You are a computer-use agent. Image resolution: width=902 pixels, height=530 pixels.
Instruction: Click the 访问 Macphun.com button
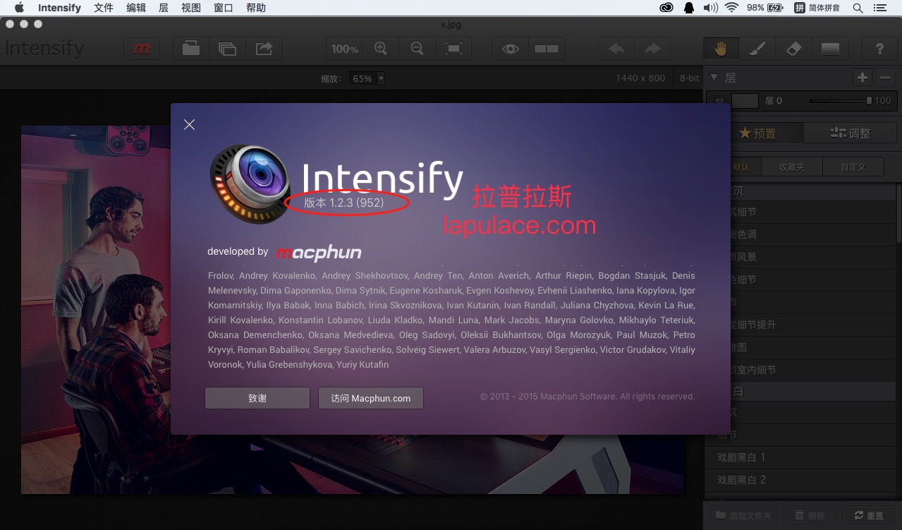coord(371,398)
